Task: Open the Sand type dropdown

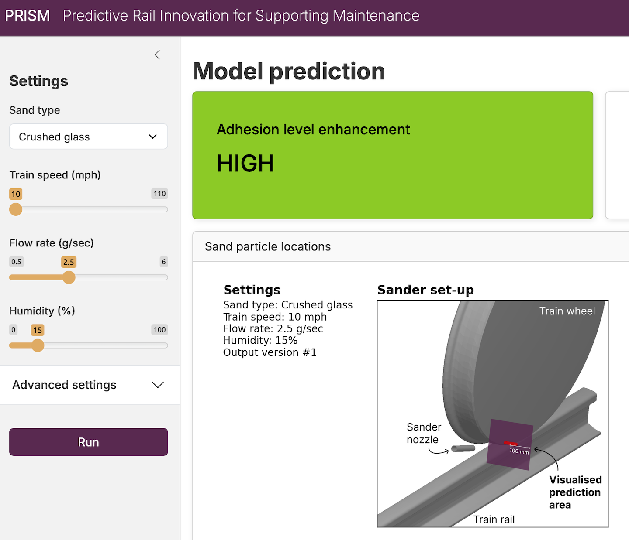Action: coord(89,137)
